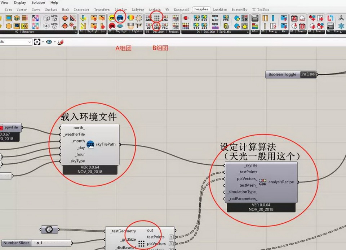This screenshot has width=346, height=250.
Task: Select the CIE climate-based sky icon in toolbar
Action: pos(121,18)
